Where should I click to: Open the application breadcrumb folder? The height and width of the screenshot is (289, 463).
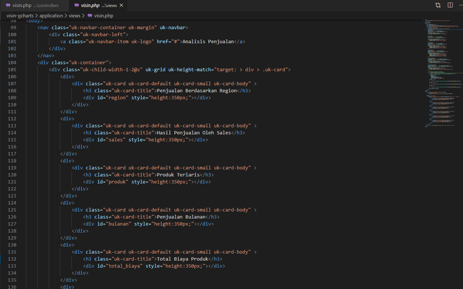[51, 16]
